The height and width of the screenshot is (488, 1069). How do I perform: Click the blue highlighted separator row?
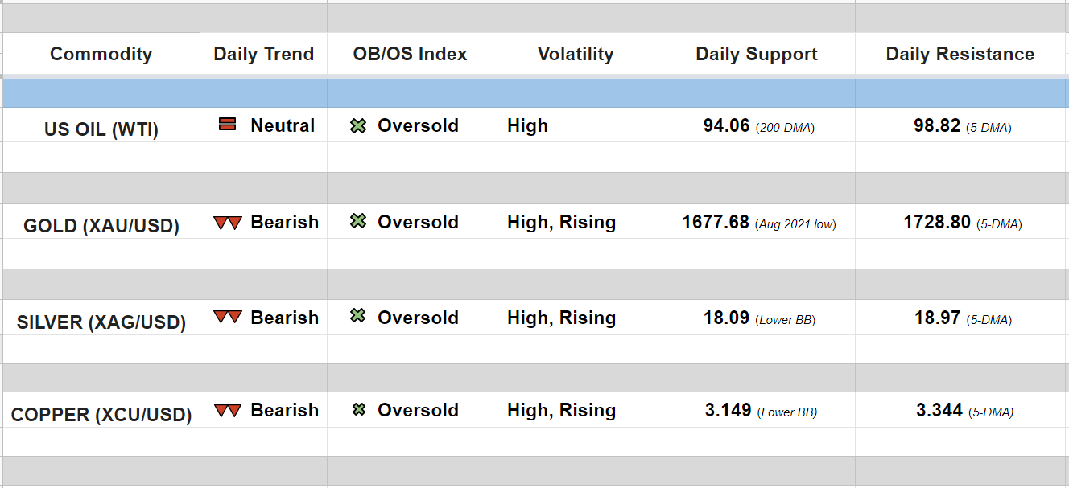(x=534, y=93)
